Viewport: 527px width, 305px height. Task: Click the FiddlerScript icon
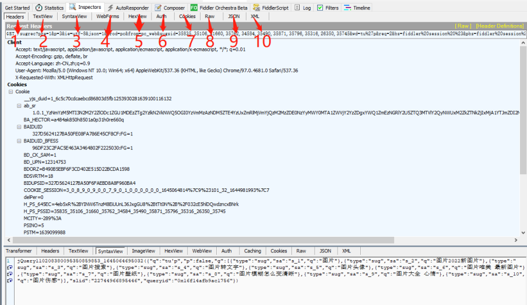[x=257, y=8]
